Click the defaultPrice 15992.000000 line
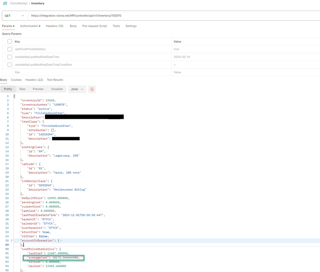320x272 pixels. click(x=45, y=198)
